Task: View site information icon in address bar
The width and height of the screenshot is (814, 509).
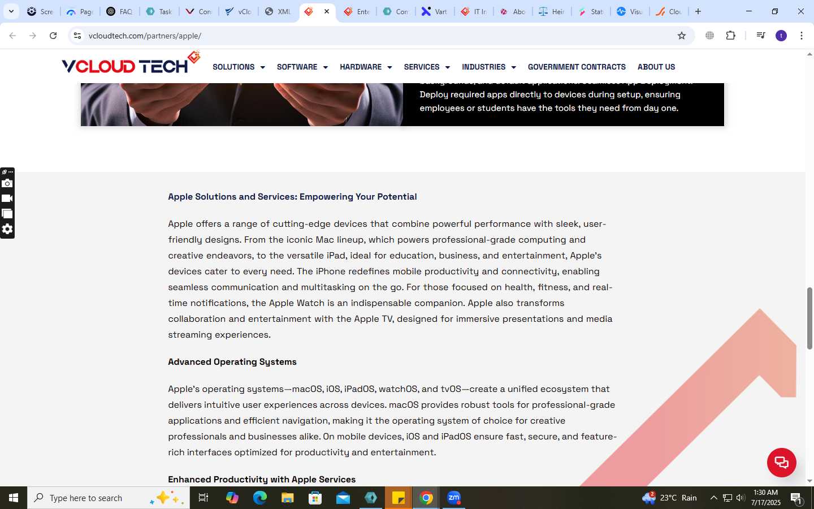Action: [77, 36]
